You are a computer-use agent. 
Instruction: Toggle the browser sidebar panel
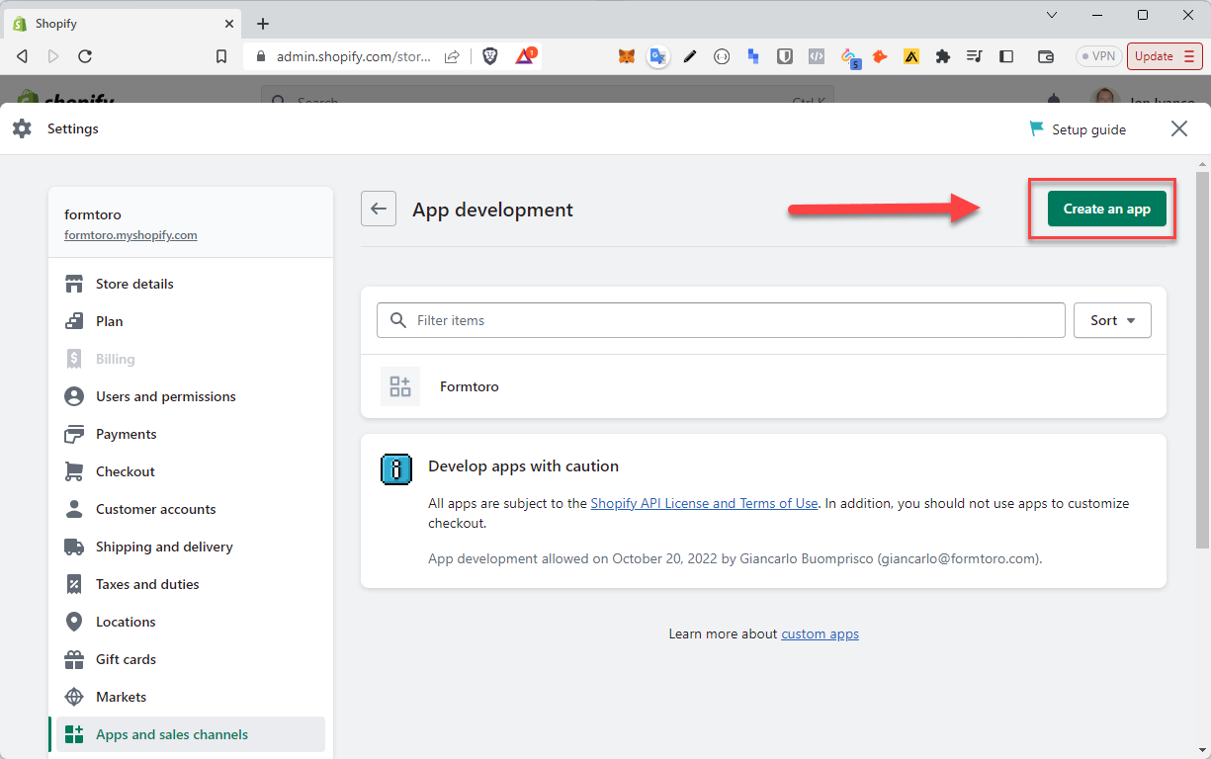(1006, 56)
